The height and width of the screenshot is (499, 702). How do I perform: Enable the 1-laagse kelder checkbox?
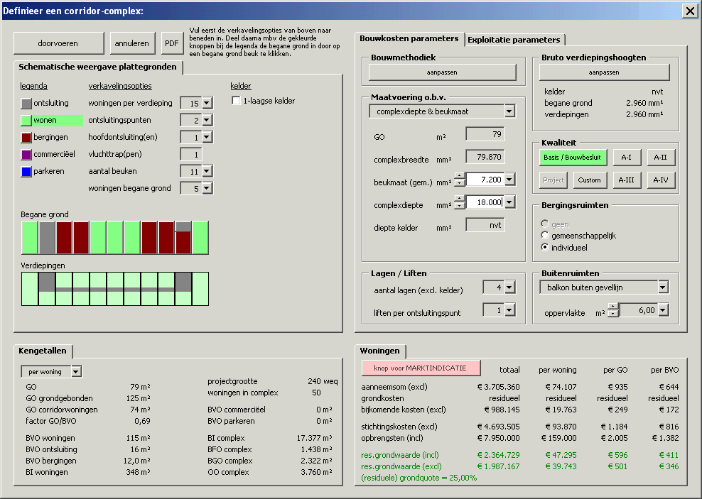(237, 101)
